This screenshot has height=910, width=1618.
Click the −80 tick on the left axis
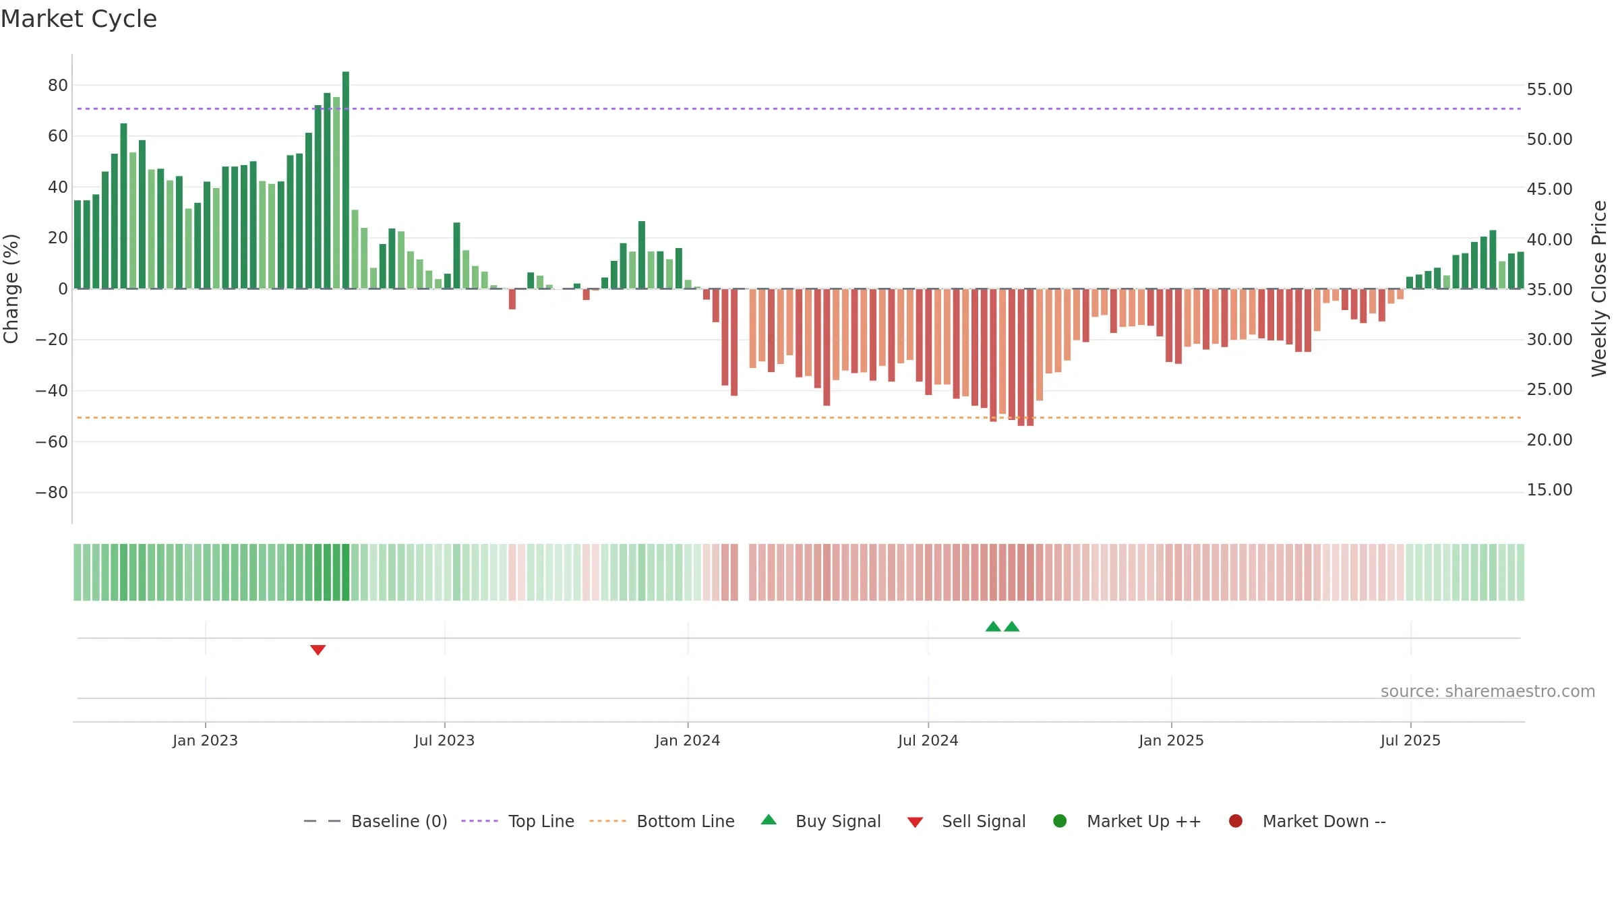point(52,493)
